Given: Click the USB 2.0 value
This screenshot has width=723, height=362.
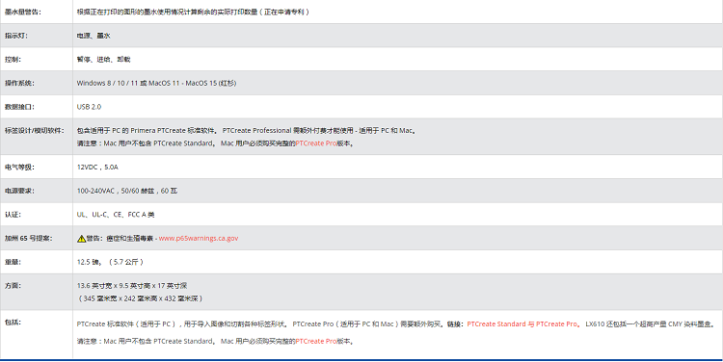Looking at the screenshot, I should pos(89,107).
